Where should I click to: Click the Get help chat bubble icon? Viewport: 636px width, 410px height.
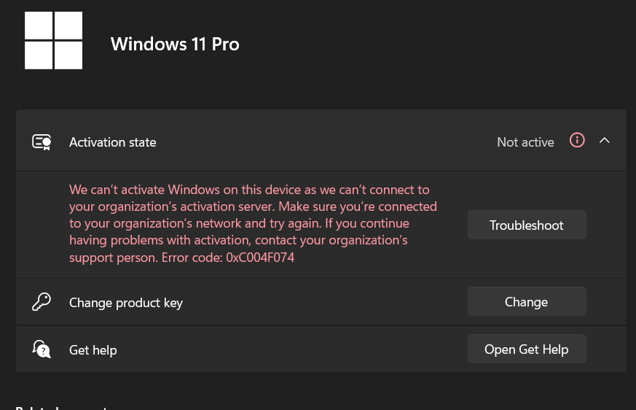[x=42, y=349]
